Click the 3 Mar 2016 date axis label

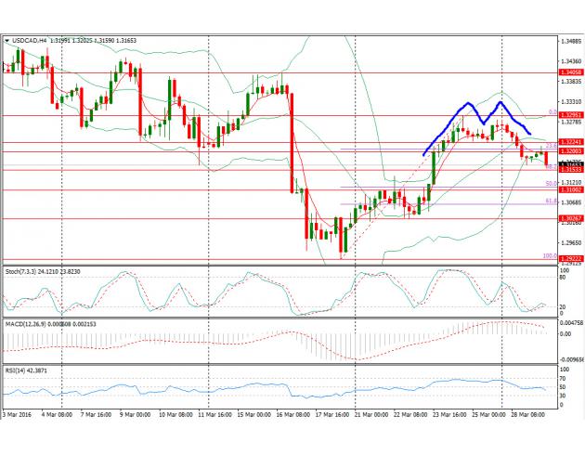(18, 418)
